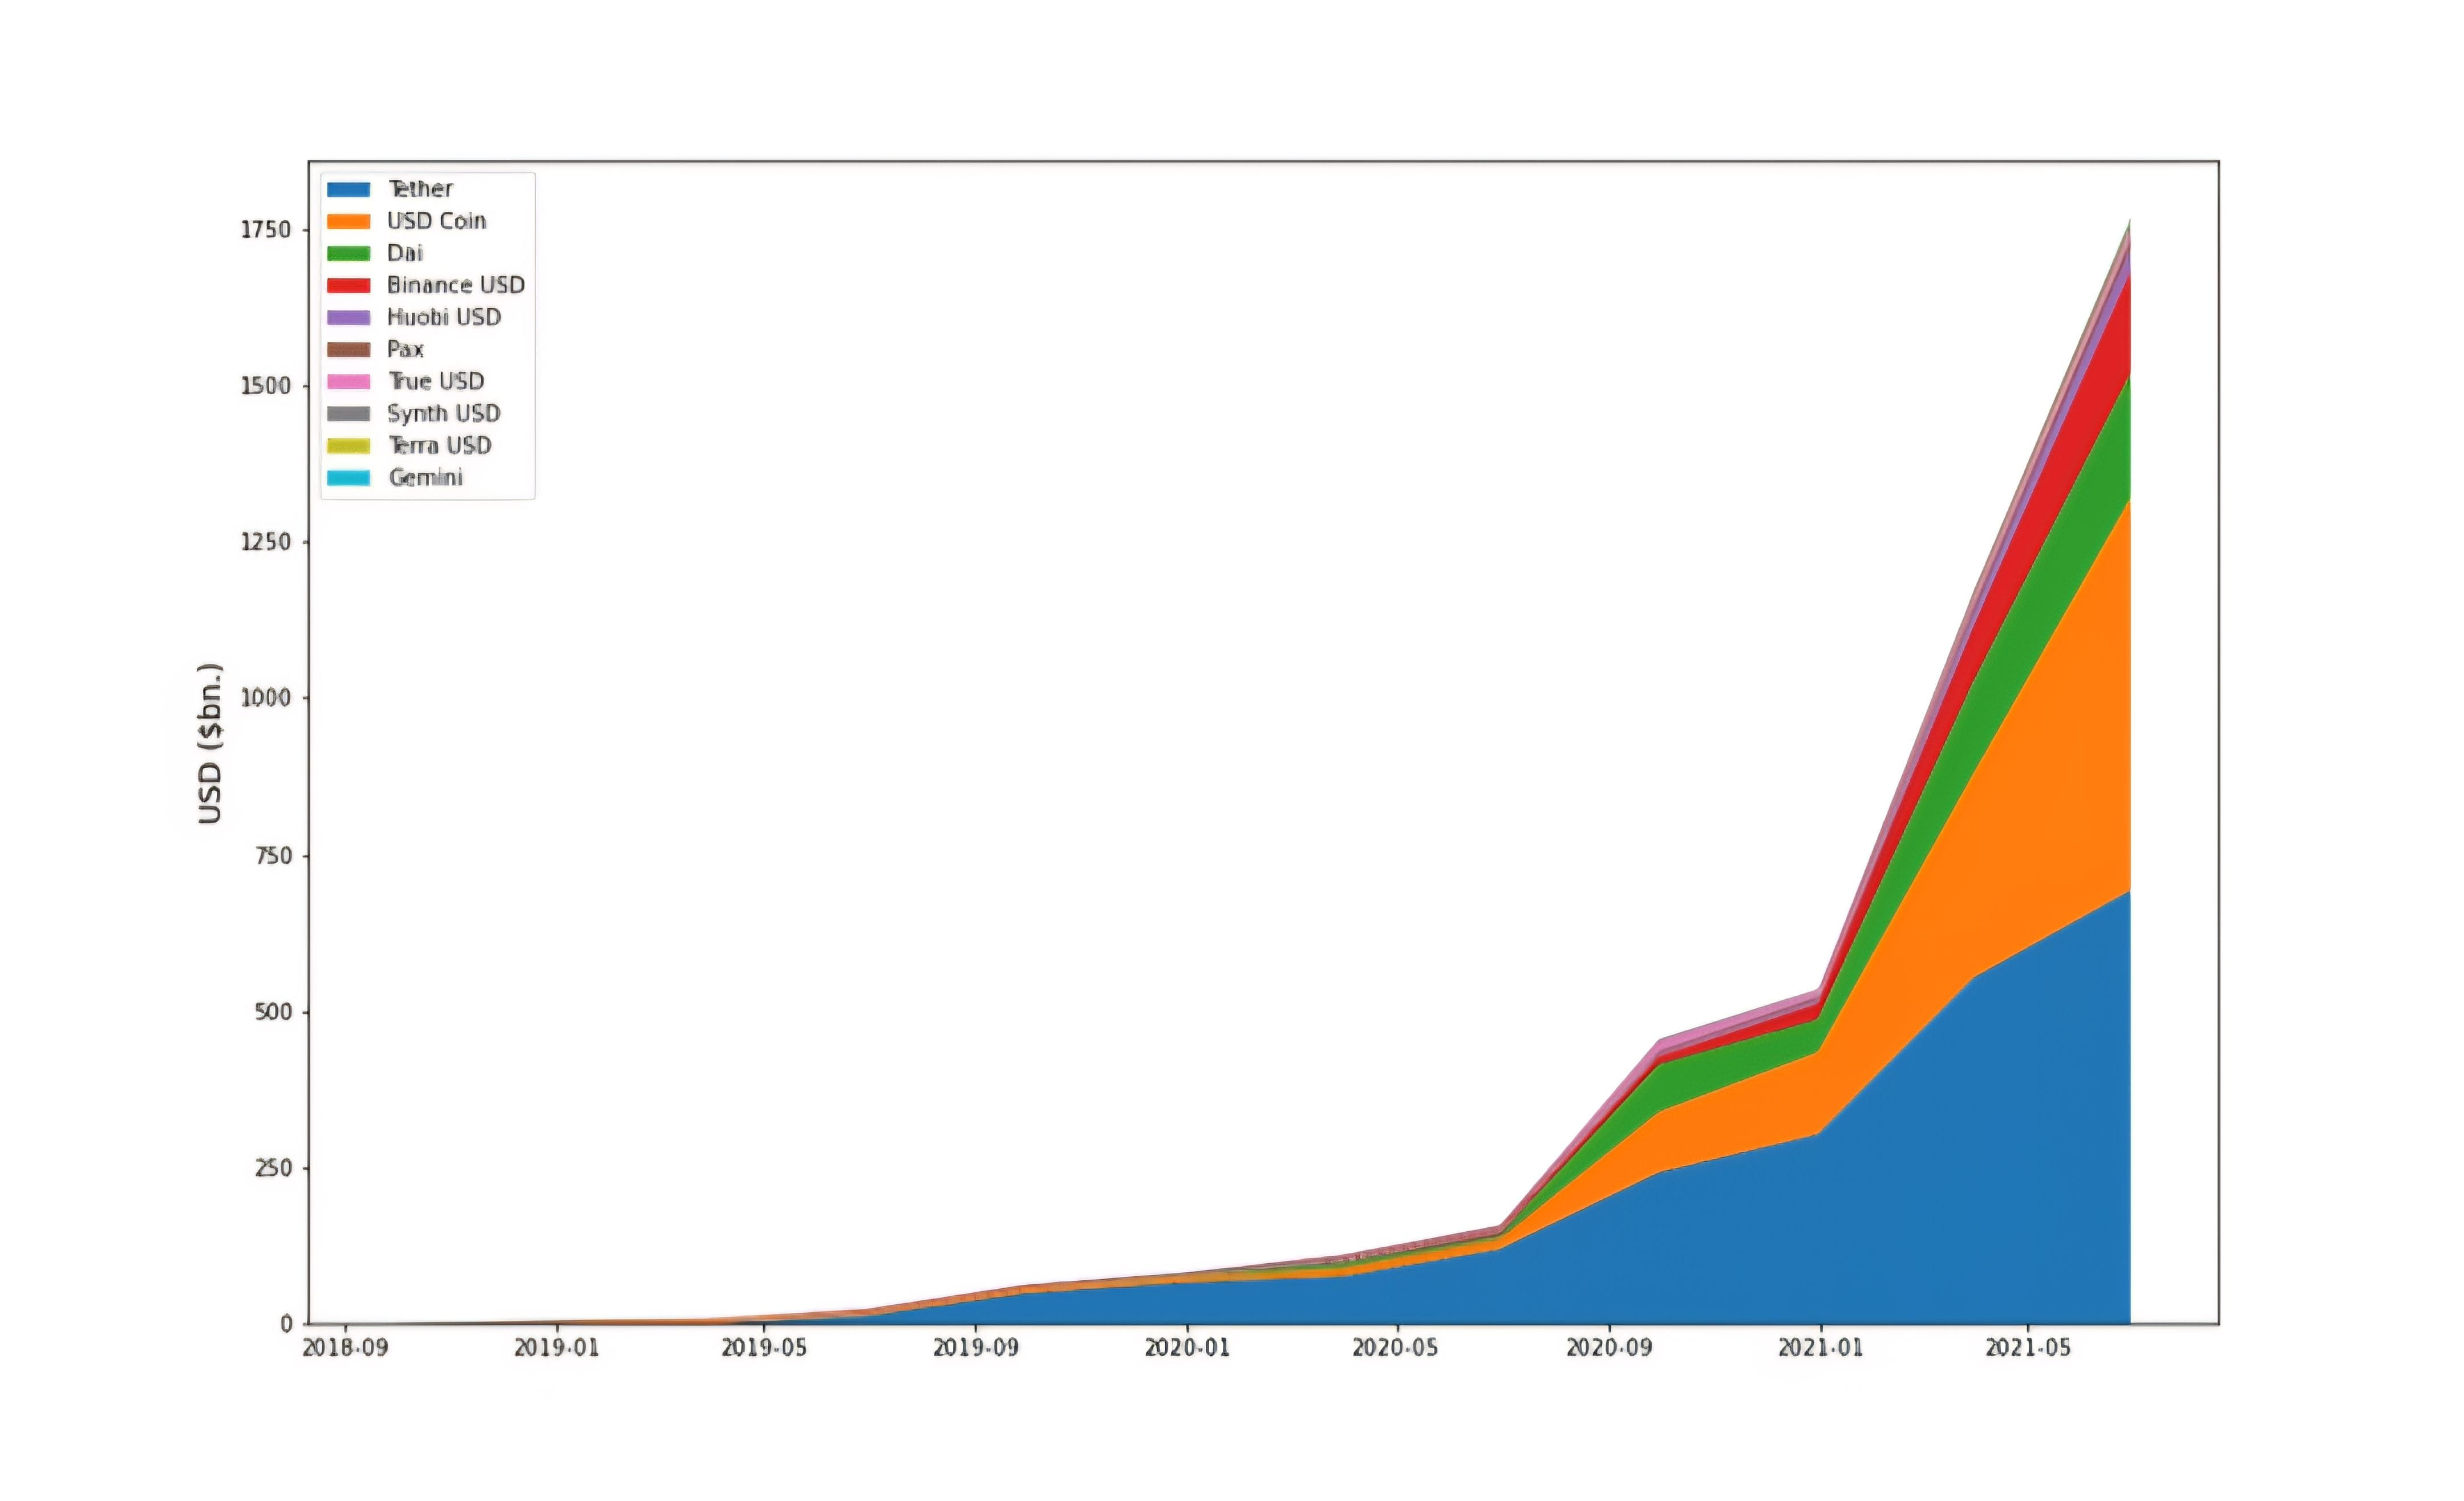Click the 2018-09 x-axis tick label

pos(345,1348)
